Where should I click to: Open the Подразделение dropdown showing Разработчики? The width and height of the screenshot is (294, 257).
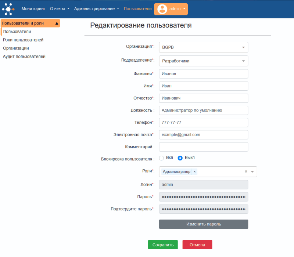[243, 61]
